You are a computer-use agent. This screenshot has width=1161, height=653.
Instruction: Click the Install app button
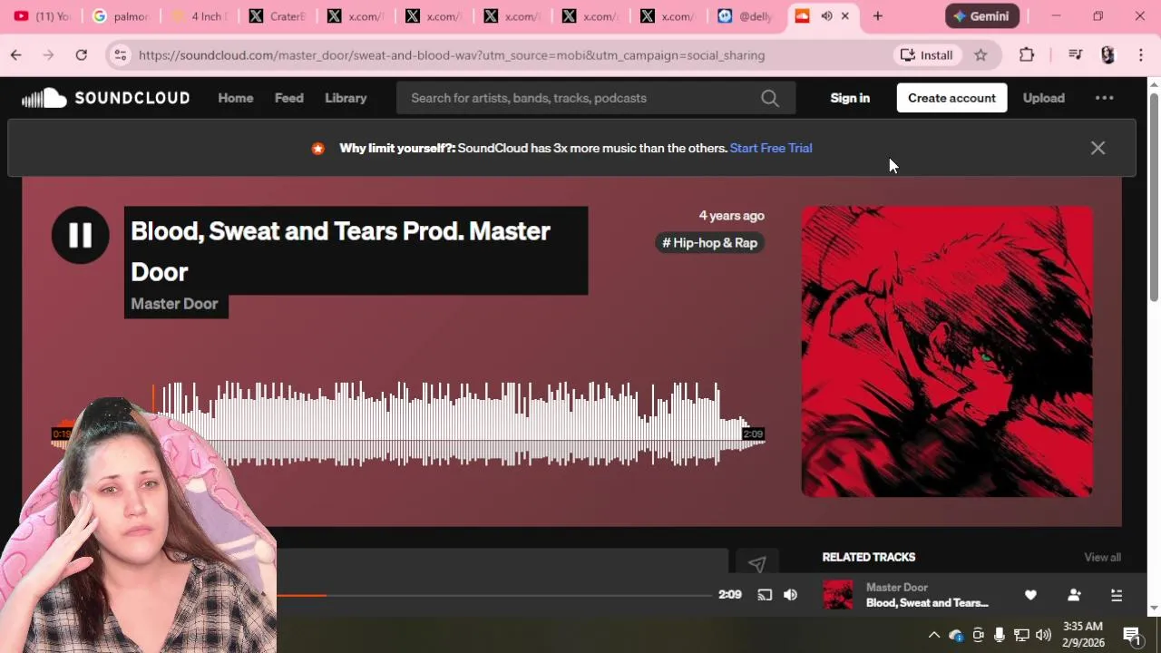[x=926, y=55]
